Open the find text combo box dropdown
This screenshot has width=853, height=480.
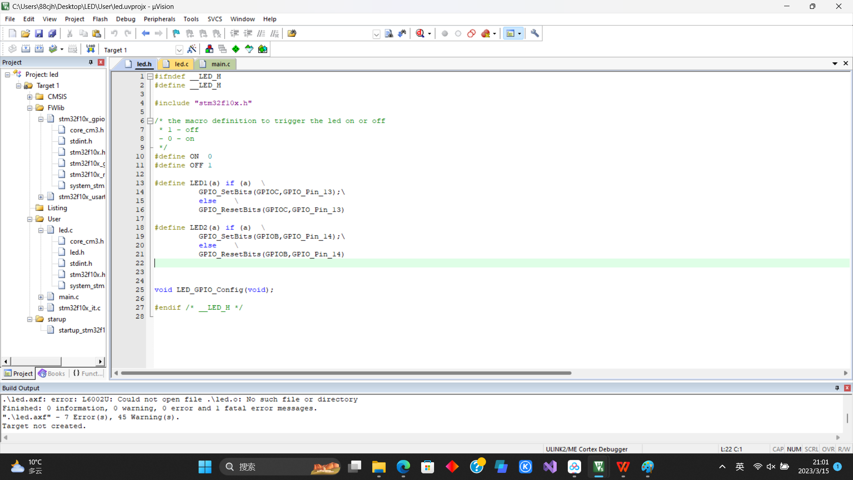[x=376, y=34]
